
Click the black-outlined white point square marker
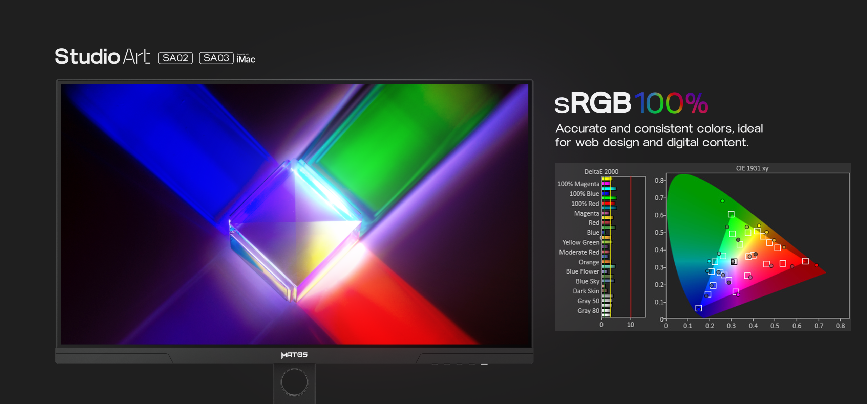(734, 262)
